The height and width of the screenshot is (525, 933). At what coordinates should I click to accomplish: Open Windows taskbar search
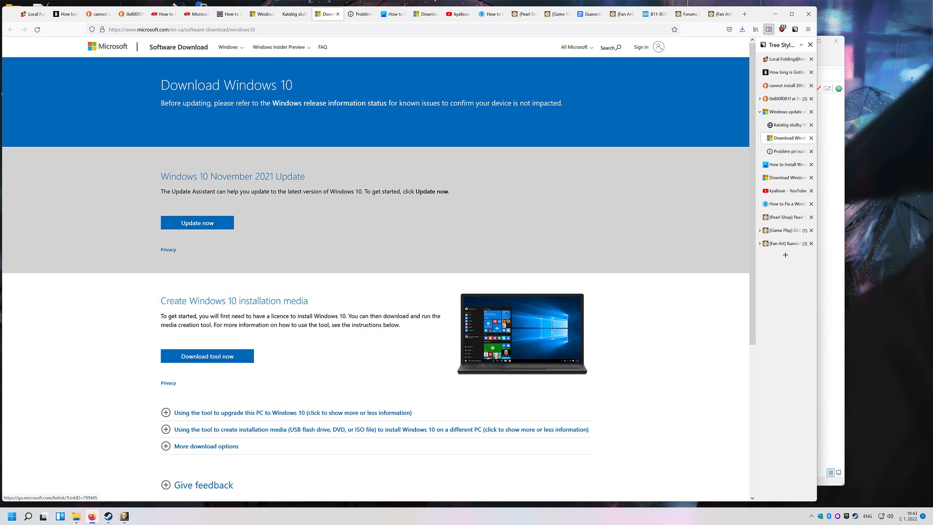(x=28, y=516)
